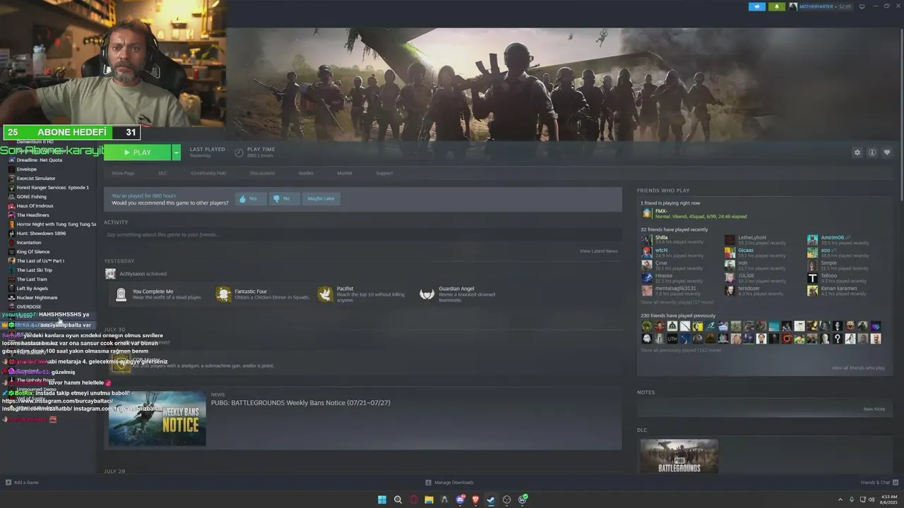
Task: Select Envelope in the library list
Action: coord(27,169)
